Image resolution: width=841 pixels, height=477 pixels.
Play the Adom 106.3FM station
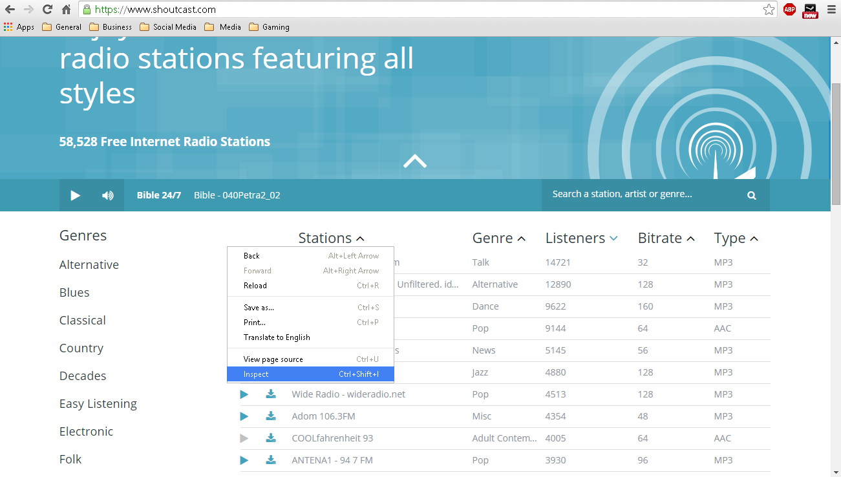click(x=244, y=416)
